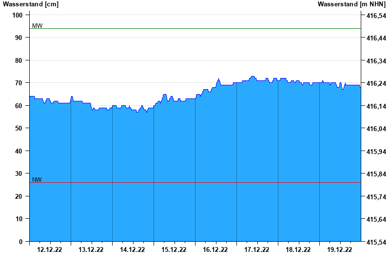This screenshot has height=268, width=390.
Task: Click the NW line label
Action: [x=37, y=179]
